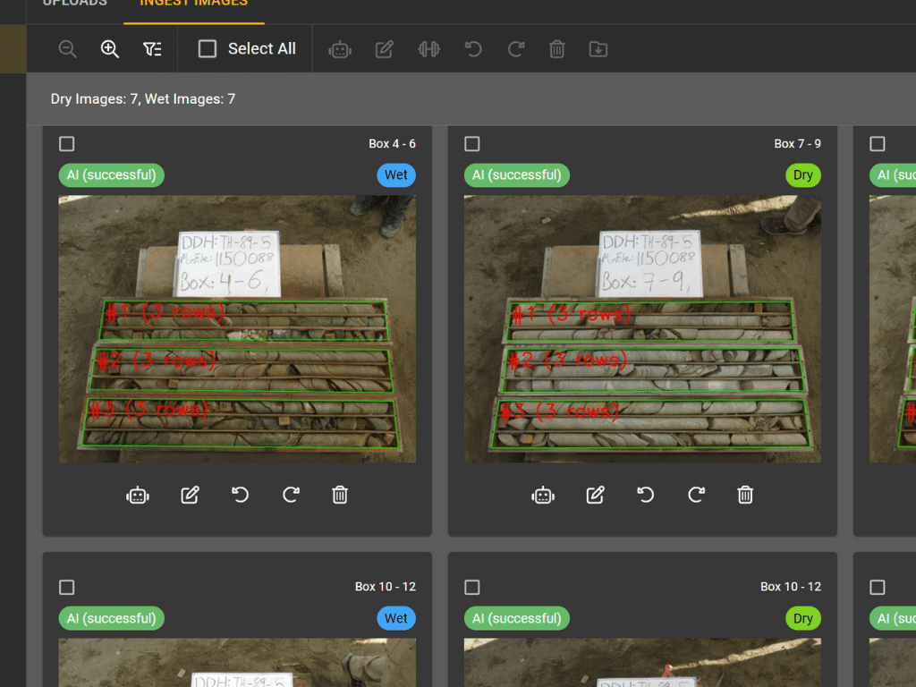Toggle the Select All checkbox

point(208,48)
